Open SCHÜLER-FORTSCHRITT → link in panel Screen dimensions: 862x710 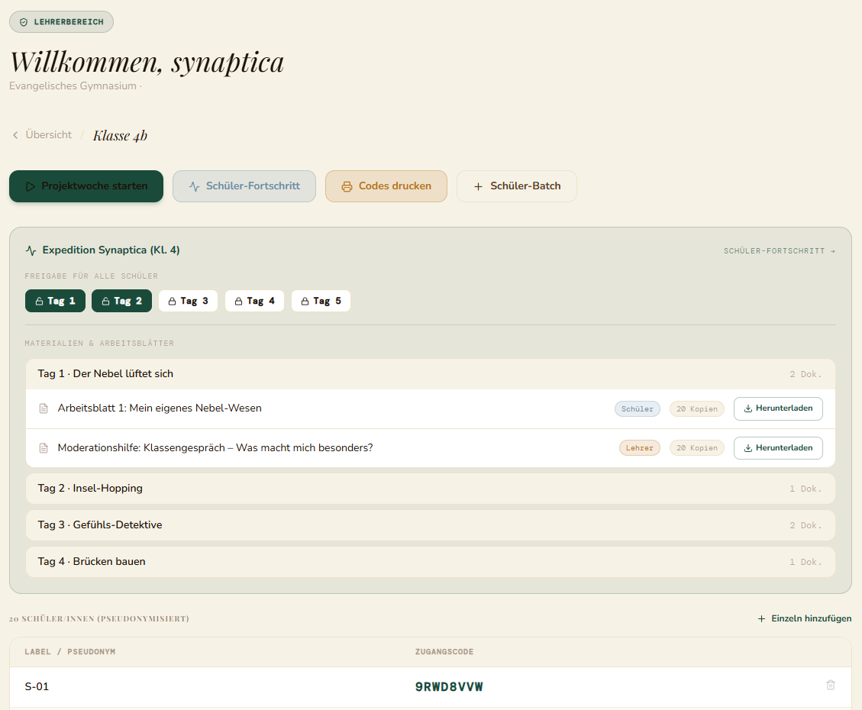(780, 251)
